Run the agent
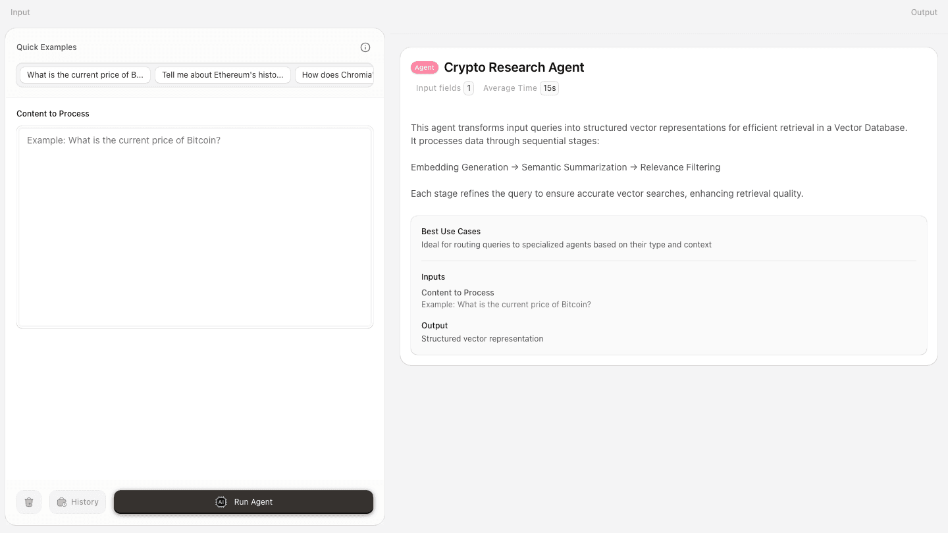Image resolution: width=948 pixels, height=533 pixels. tap(244, 502)
